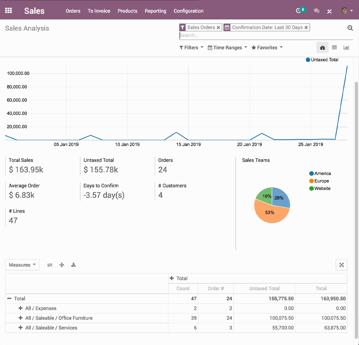Open the To Invoice menu

(x=99, y=11)
